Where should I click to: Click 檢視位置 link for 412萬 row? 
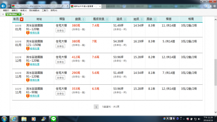(x=35, y=64)
